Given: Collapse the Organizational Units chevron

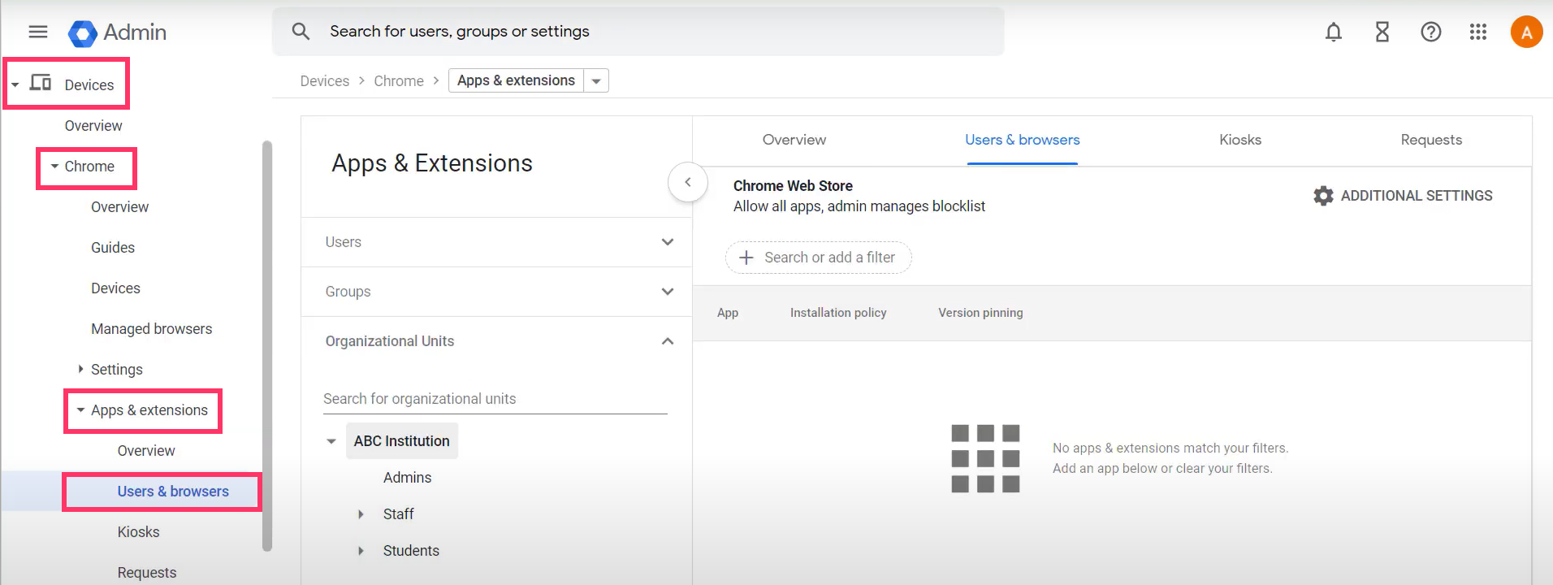Looking at the screenshot, I should (668, 341).
